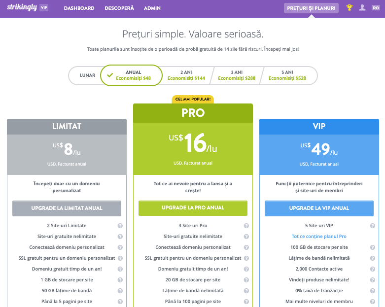
Task: Click the trophy icon in header
Action: point(350,8)
